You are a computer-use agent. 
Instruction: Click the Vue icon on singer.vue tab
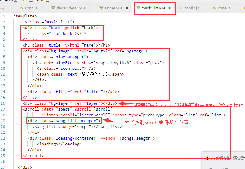click(101, 8)
